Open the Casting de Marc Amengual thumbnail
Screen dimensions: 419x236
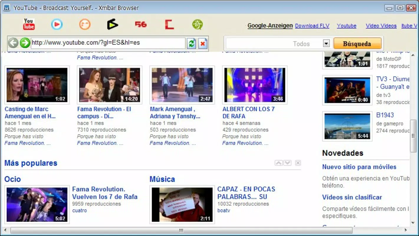click(x=37, y=85)
